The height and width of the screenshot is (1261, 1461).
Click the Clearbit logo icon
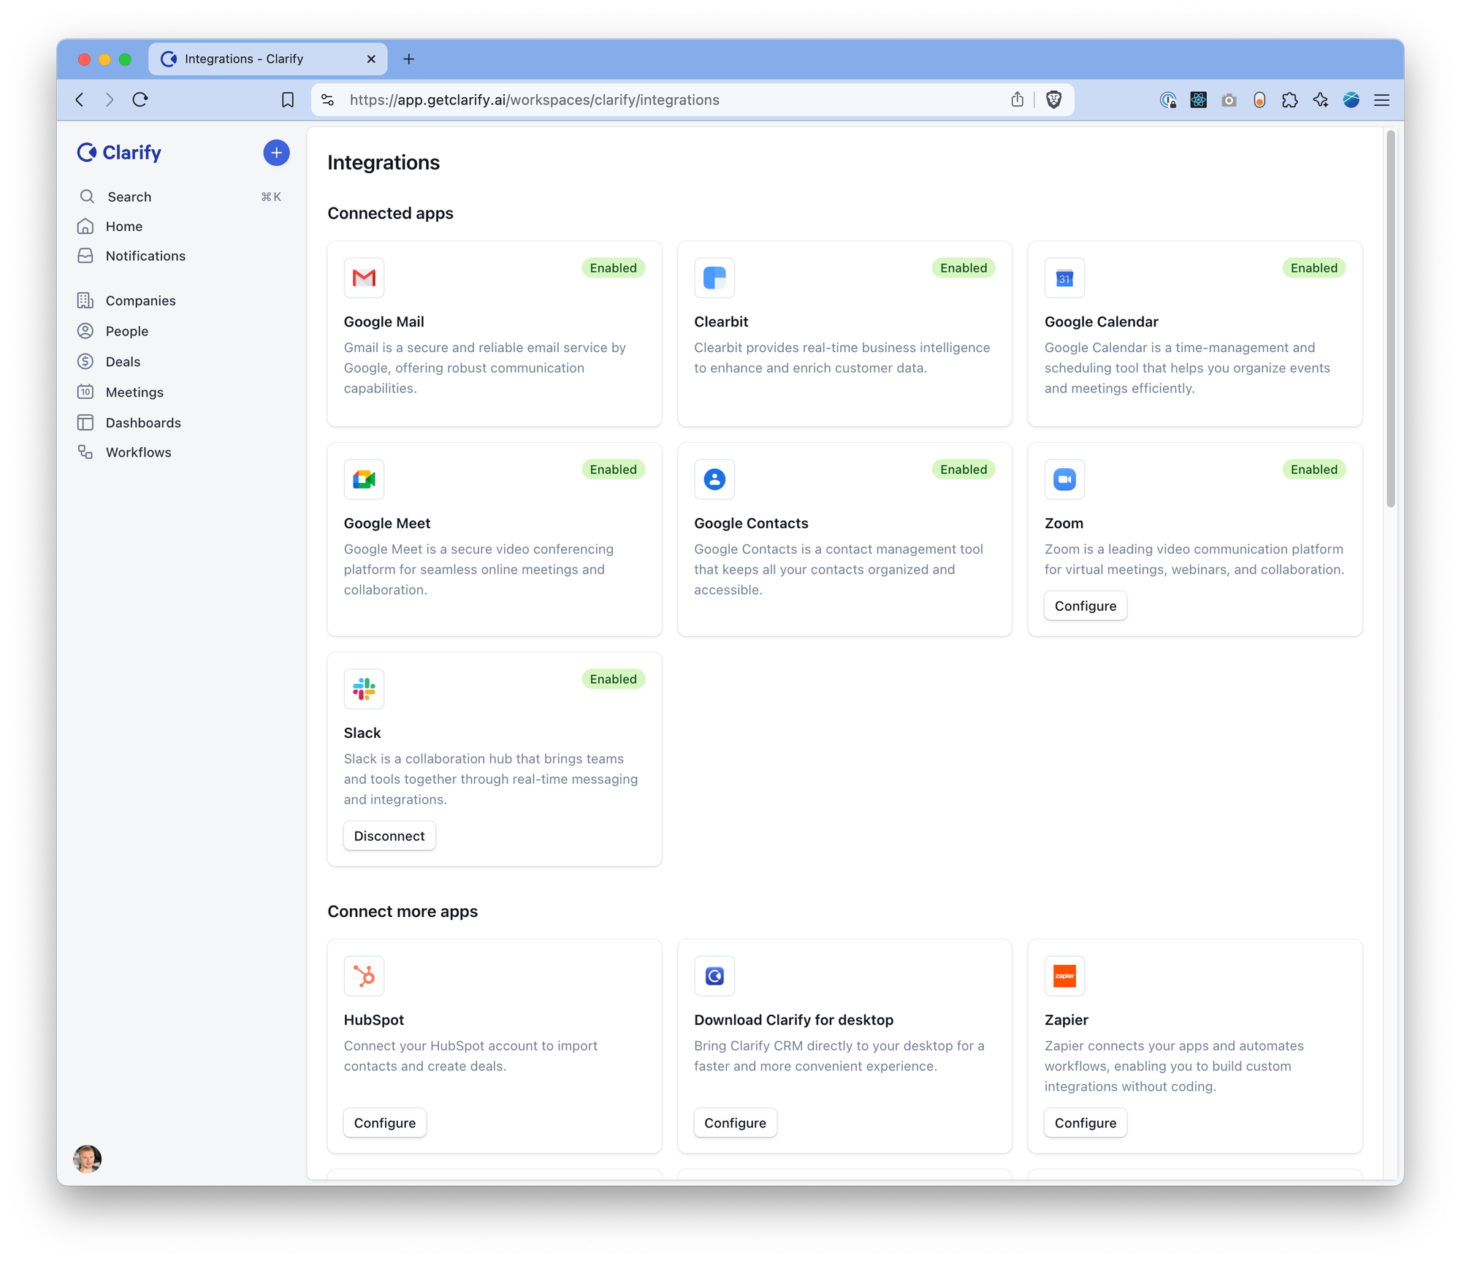tap(714, 278)
